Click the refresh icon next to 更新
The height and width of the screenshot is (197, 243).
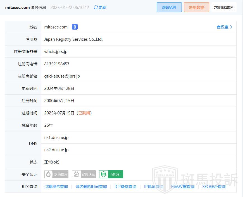tap(96, 8)
